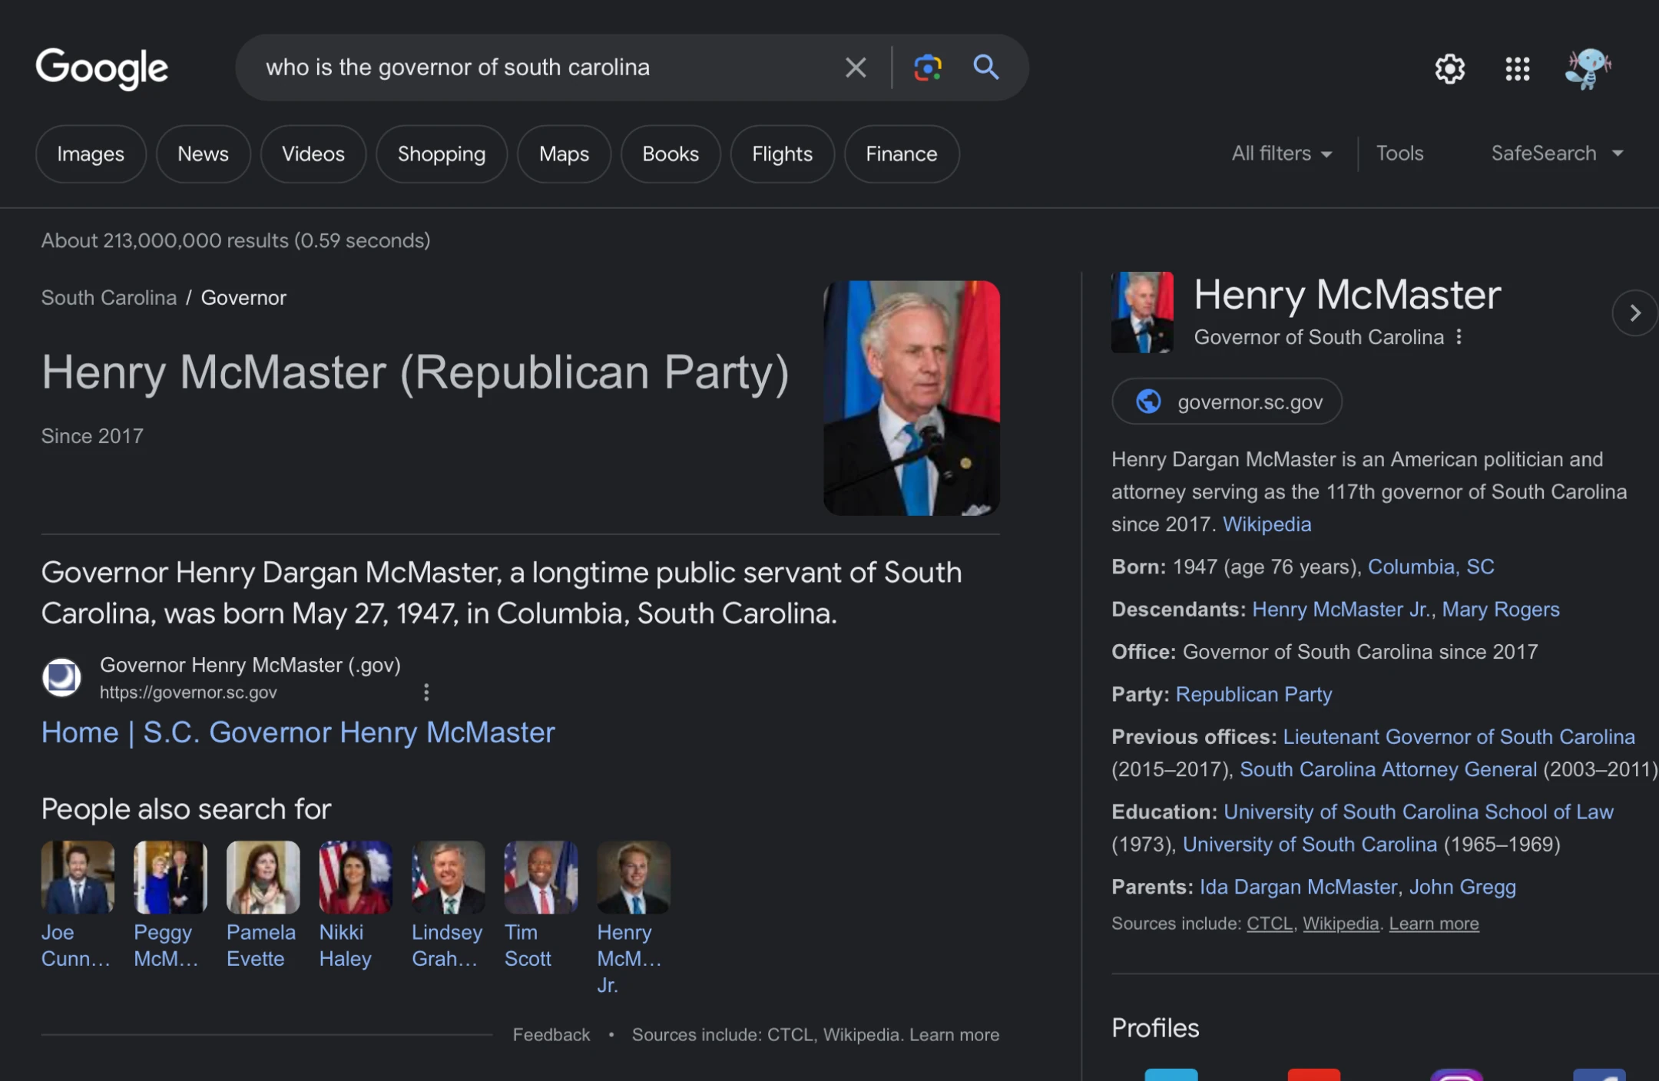This screenshot has width=1659, height=1081.
Task: Open options menu next to Governor of South Carolina
Action: point(1459,336)
